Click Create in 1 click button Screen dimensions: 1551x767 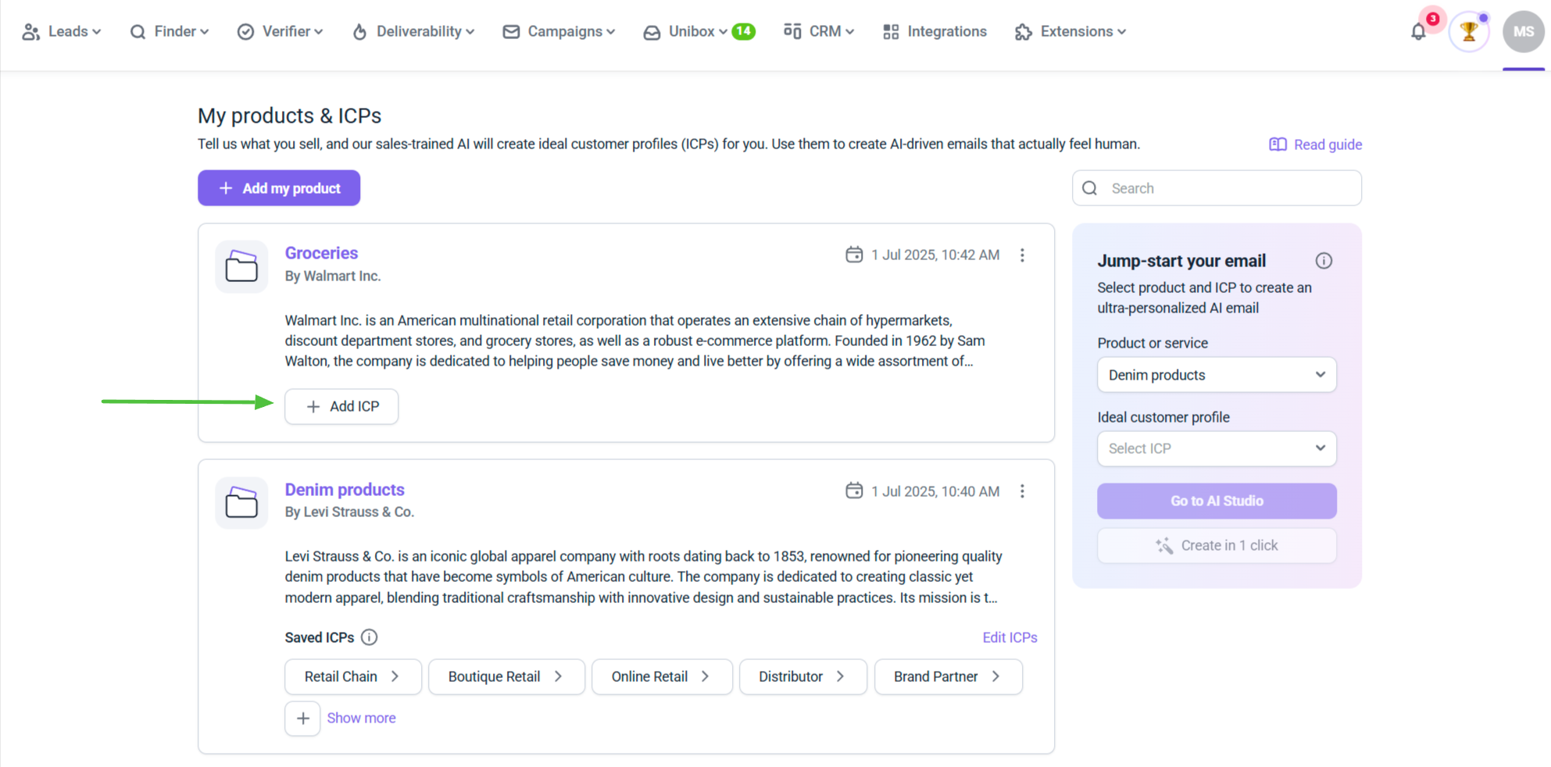coord(1217,546)
